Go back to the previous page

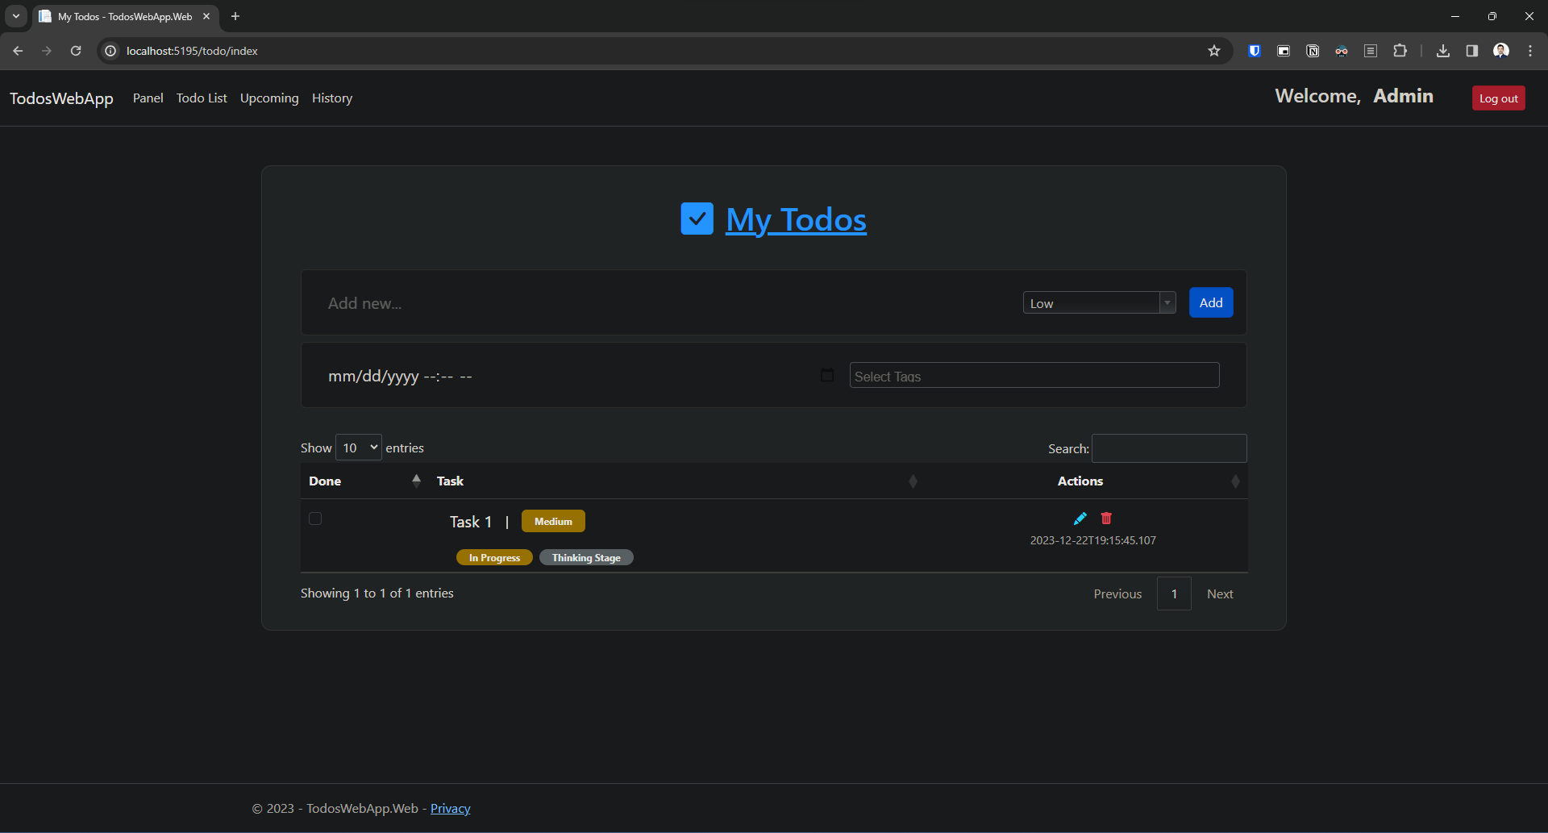point(18,51)
